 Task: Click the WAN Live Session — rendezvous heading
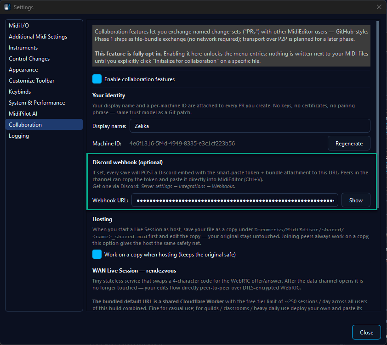(x=134, y=271)
